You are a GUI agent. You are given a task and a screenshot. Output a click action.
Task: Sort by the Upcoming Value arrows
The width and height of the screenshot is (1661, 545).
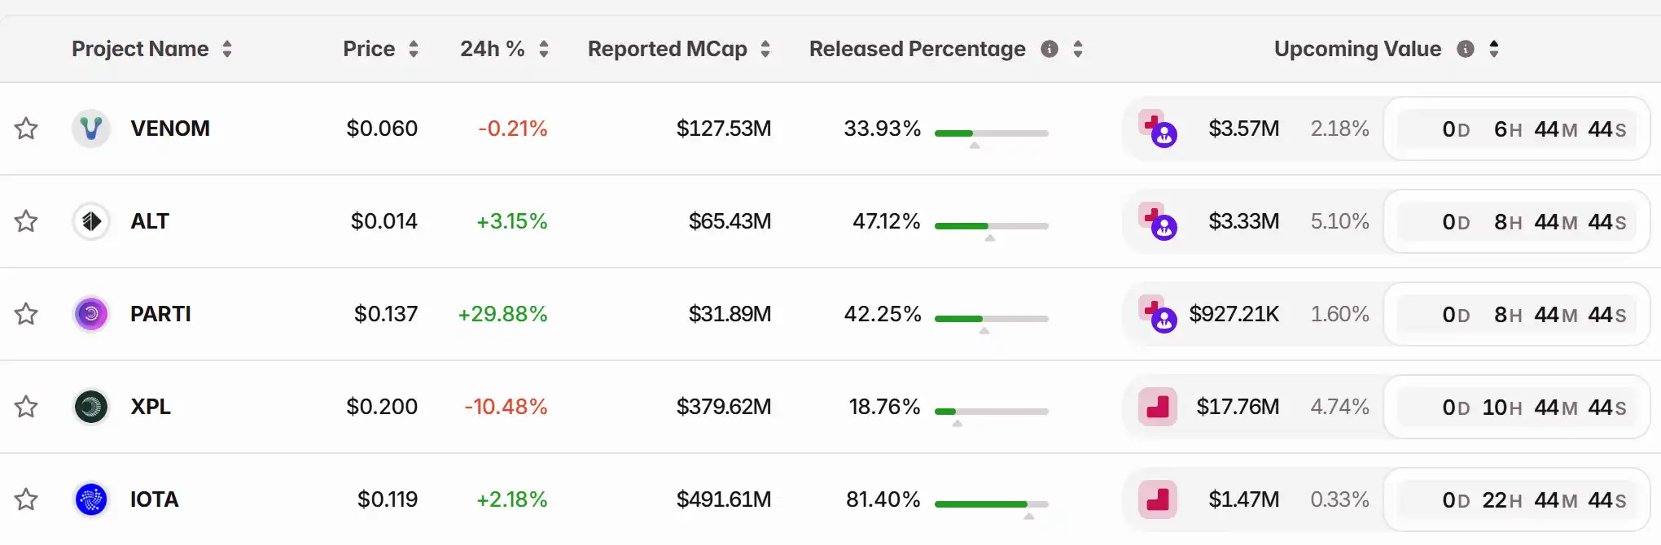coord(1494,49)
